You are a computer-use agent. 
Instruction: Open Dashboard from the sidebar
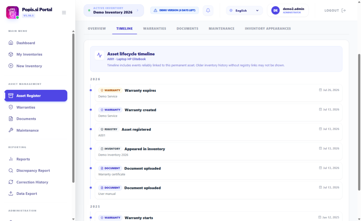coord(36,43)
